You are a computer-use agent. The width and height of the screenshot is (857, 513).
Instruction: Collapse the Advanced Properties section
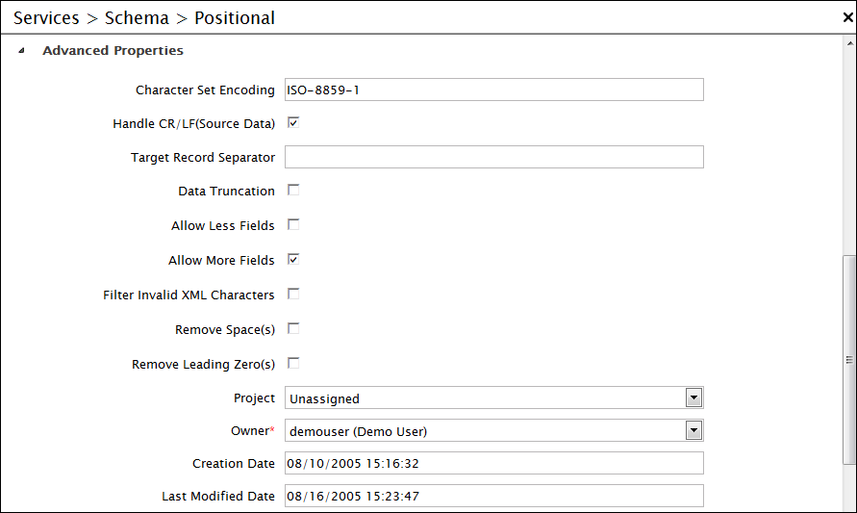click(x=22, y=51)
